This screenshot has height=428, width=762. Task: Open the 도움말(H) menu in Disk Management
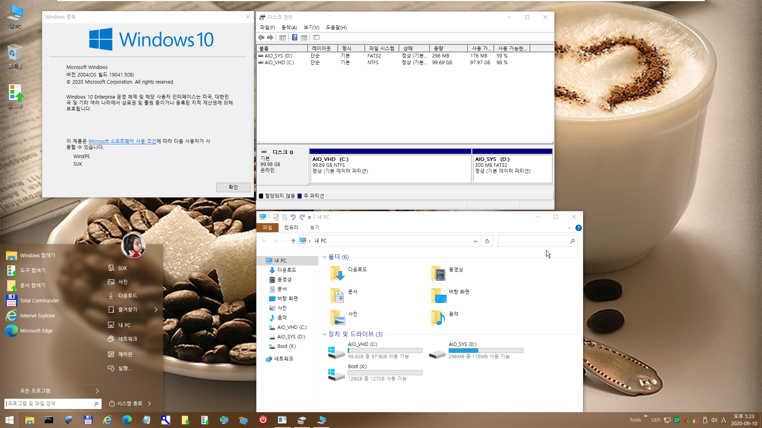coord(336,27)
